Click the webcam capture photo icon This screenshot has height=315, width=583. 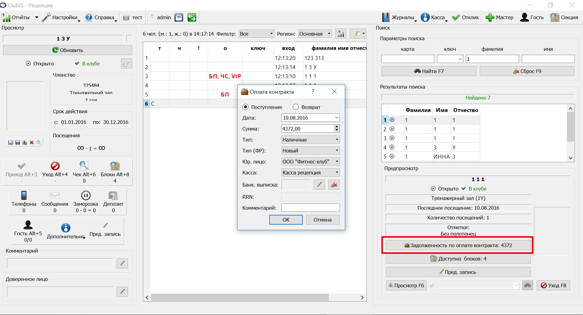(x=25, y=142)
